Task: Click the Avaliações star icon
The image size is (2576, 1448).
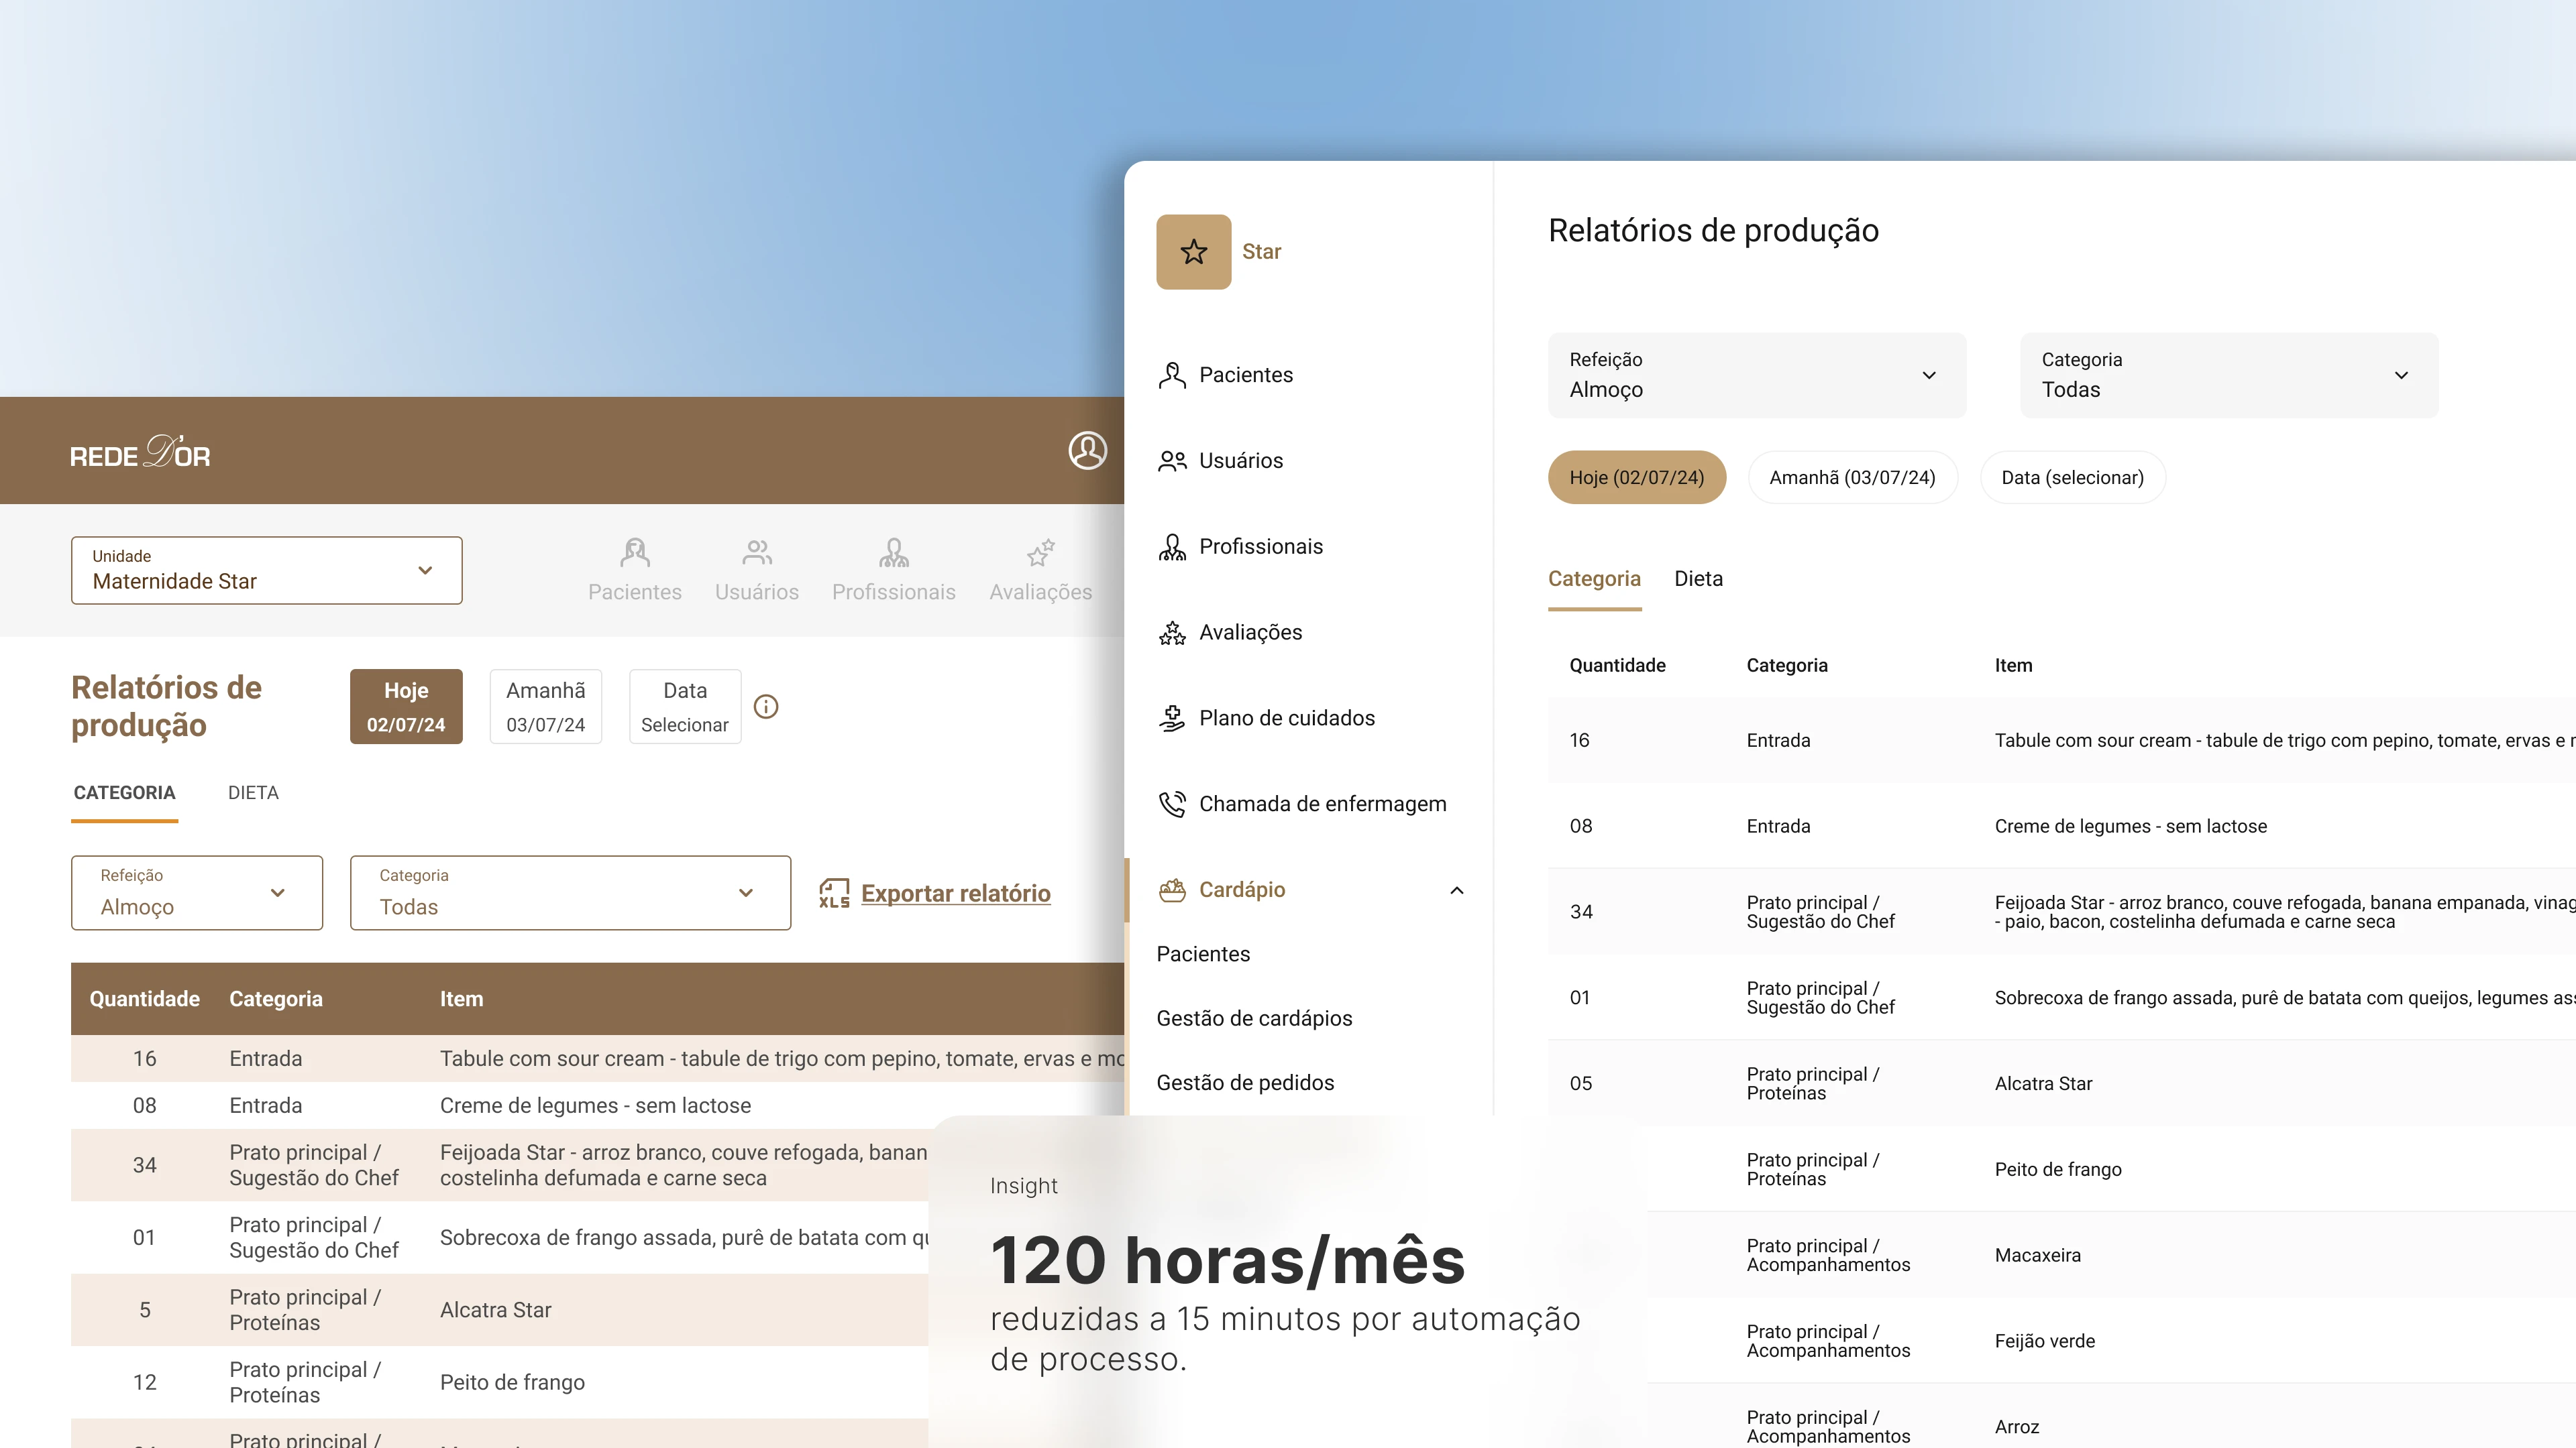Action: coord(1172,631)
